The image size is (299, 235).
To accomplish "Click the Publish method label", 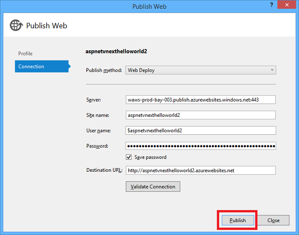I will coord(104,70).
